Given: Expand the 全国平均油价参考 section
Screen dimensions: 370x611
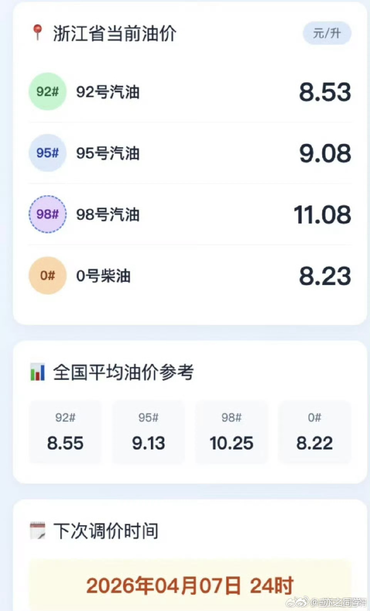Looking at the screenshot, I should point(124,372).
